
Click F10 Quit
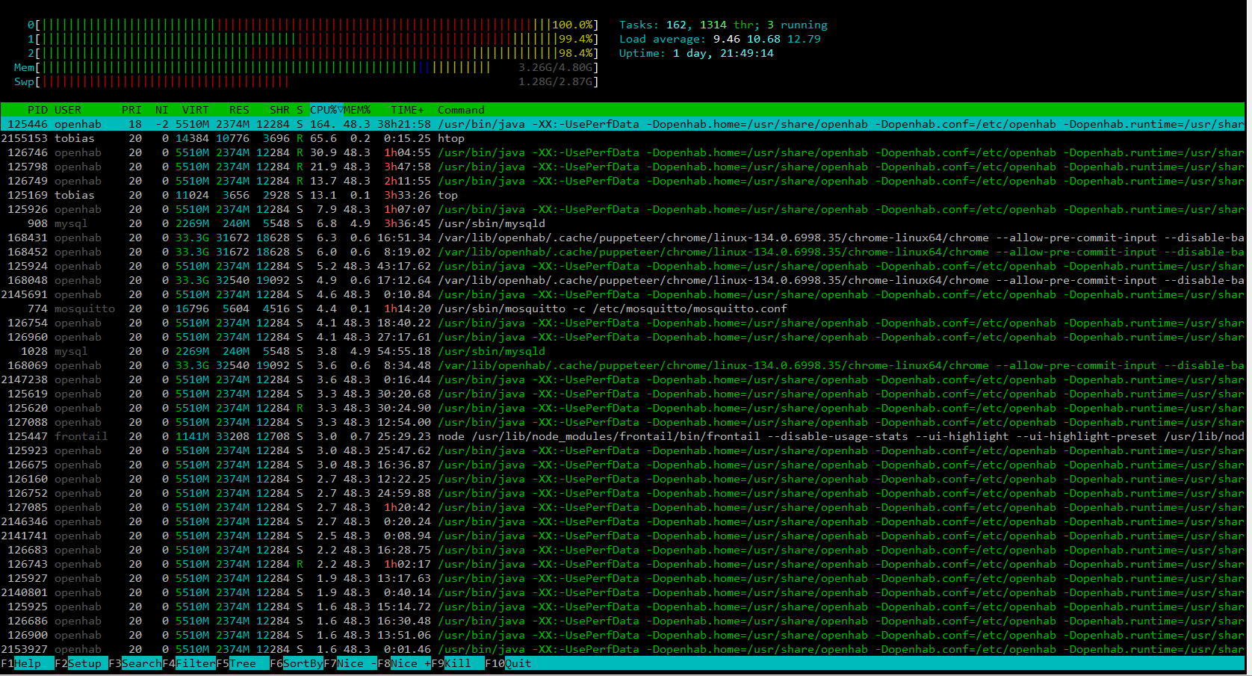pos(509,663)
